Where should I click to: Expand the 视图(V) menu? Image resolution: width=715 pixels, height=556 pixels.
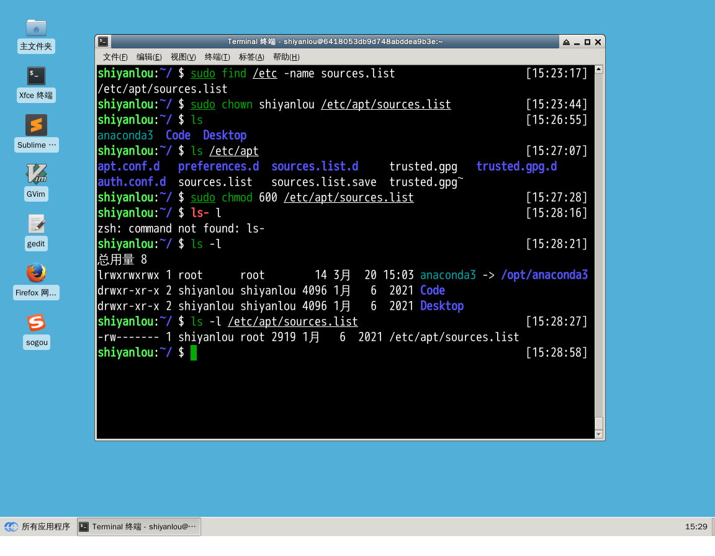[x=183, y=57]
